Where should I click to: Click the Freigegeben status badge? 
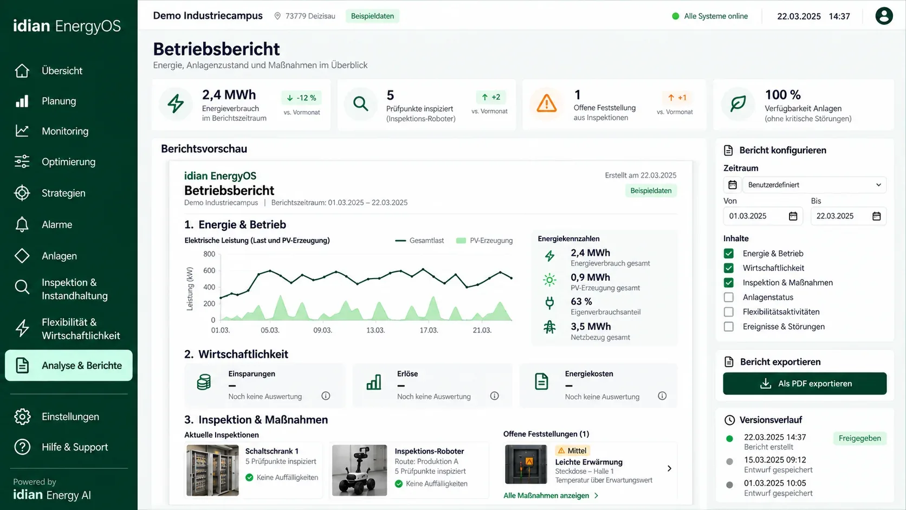(859, 438)
